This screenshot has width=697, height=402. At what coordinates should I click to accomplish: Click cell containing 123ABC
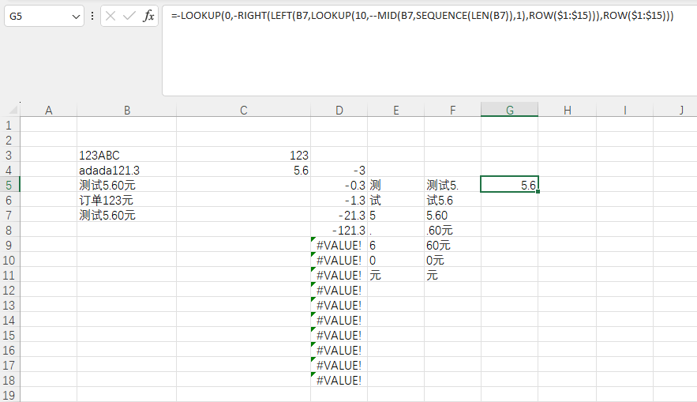(x=126, y=156)
